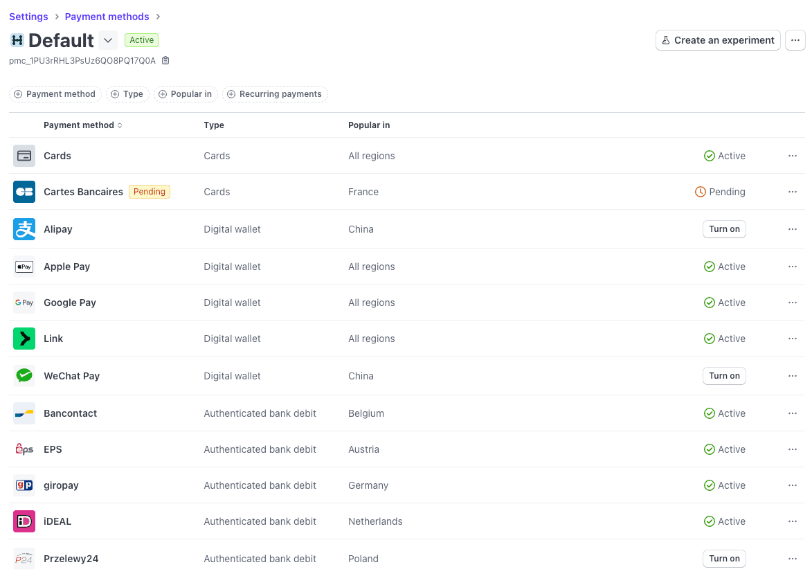Click Create an experiment button
This screenshot has width=812, height=576.
pos(718,40)
